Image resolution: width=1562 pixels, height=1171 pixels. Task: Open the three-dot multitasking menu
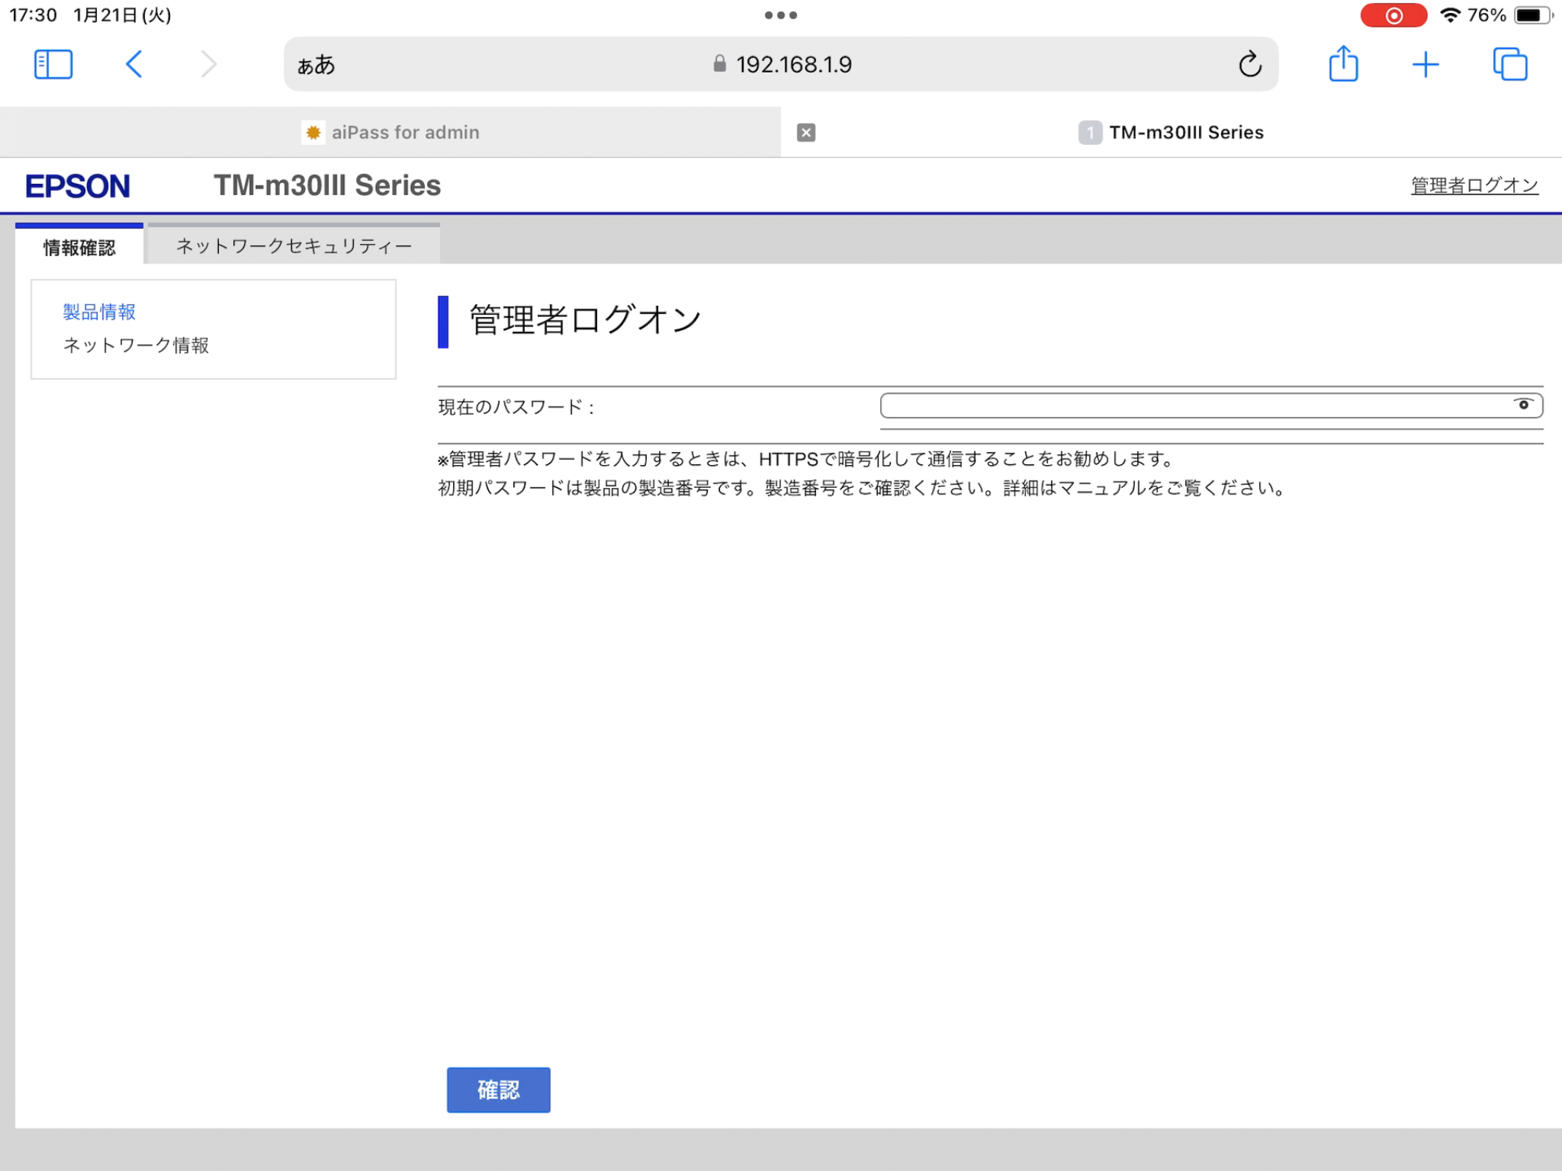pyautogui.click(x=780, y=15)
